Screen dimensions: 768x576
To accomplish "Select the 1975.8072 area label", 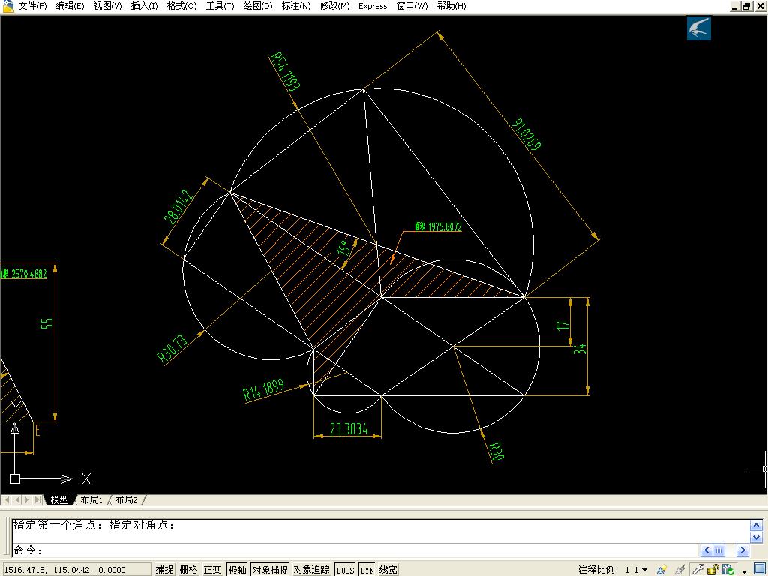I will point(438,226).
